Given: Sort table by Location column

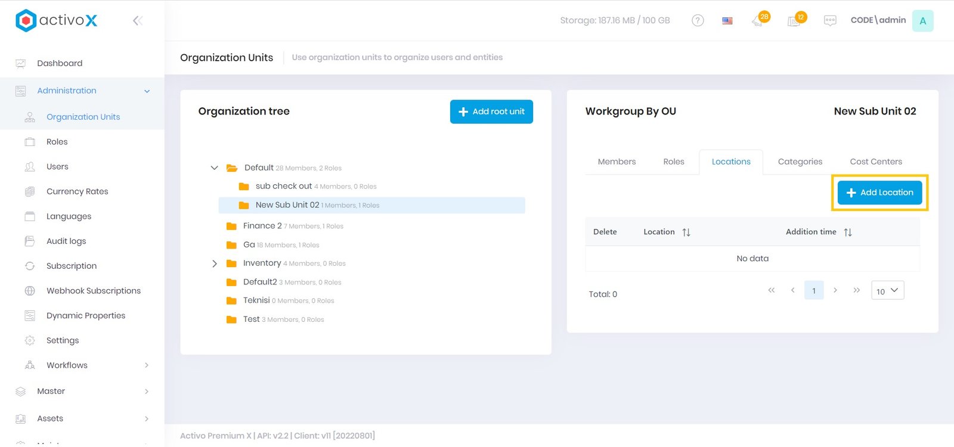Looking at the screenshot, I should click(686, 232).
